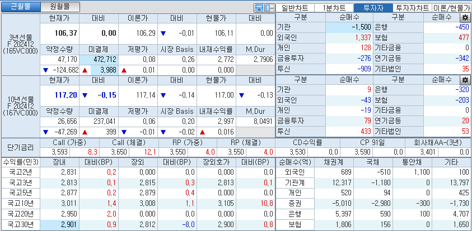Viewport: 472px width, 231px height.
Task: Click volume value 47,170
Action: [68, 59]
